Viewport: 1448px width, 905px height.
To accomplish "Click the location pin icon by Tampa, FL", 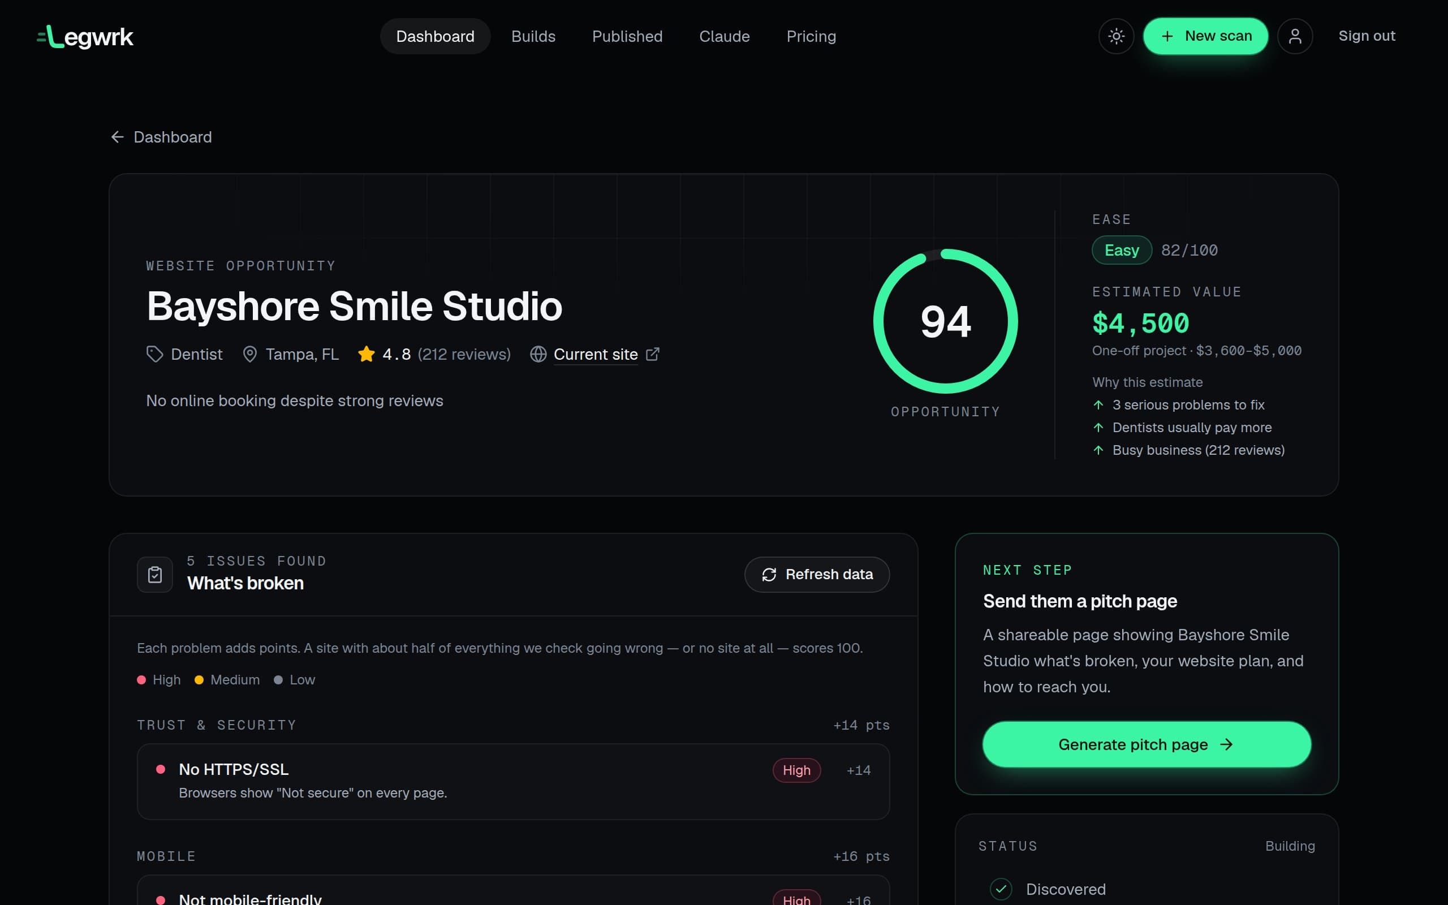I will click(249, 354).
